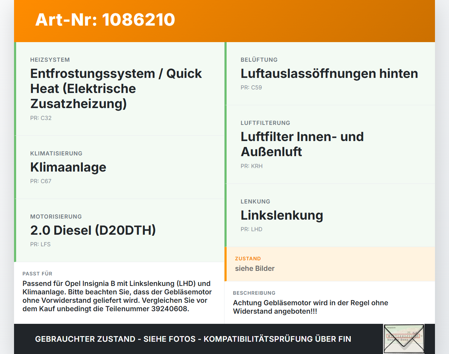
Task: Select the 'BESCHREIBUNG' label
Action: coord(254,293)
